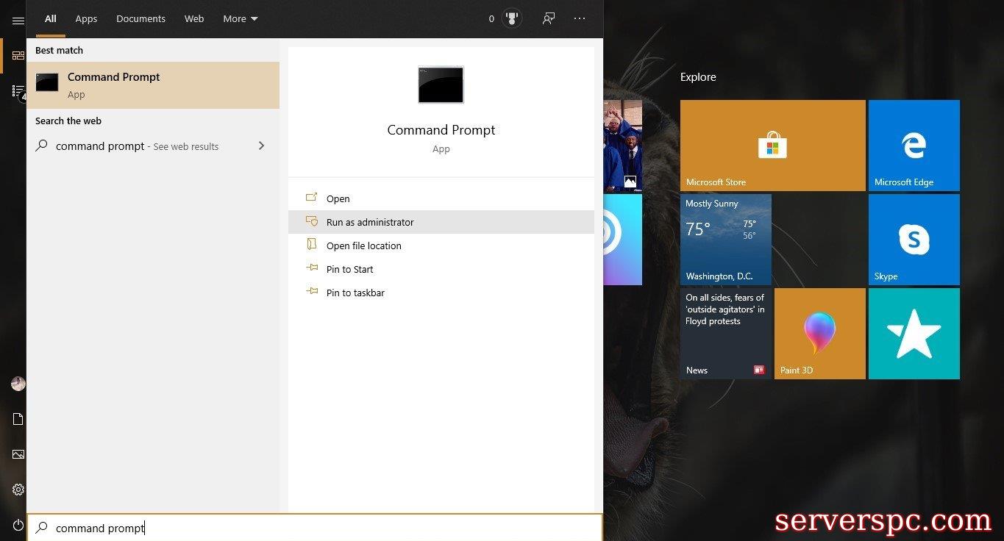Click Pin to taskbar
This screenshot has width=1004, height=541.
pos(355,293)
